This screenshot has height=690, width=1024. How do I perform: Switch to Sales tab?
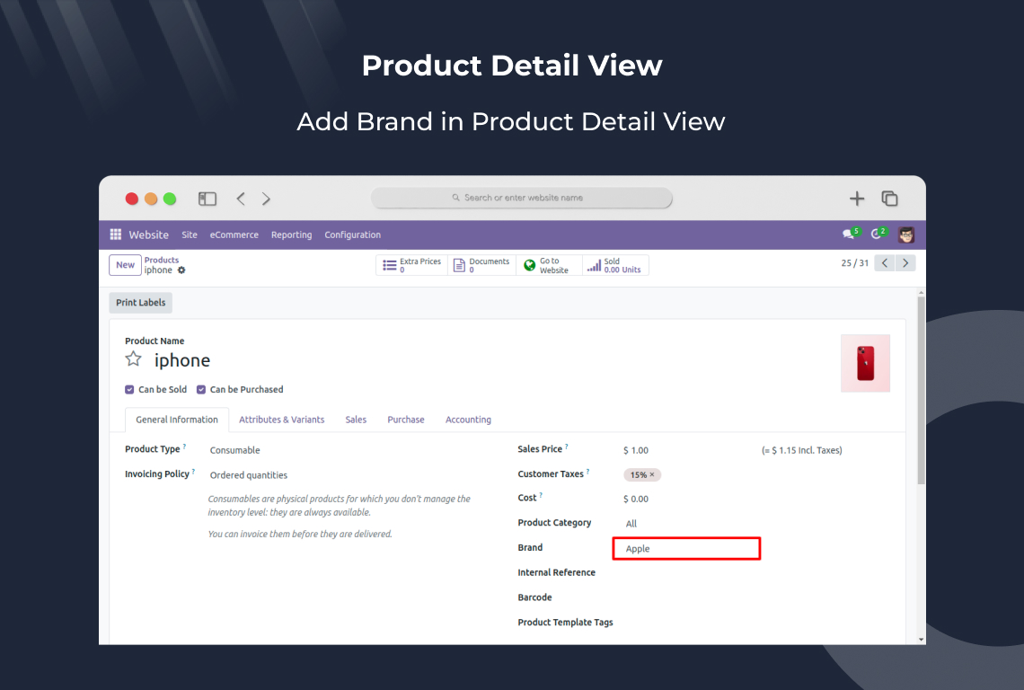click(x=356, y=420)
